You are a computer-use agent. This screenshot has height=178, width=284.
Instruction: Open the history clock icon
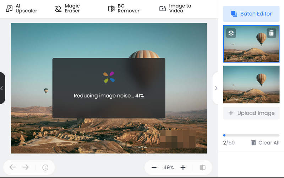click(x=45, y=167)
